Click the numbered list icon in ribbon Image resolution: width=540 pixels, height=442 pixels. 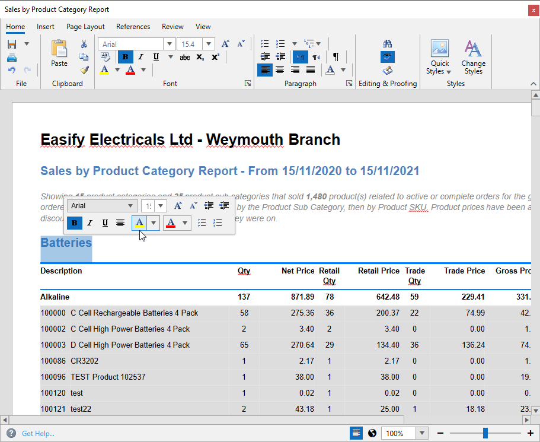tap(280, 44)
